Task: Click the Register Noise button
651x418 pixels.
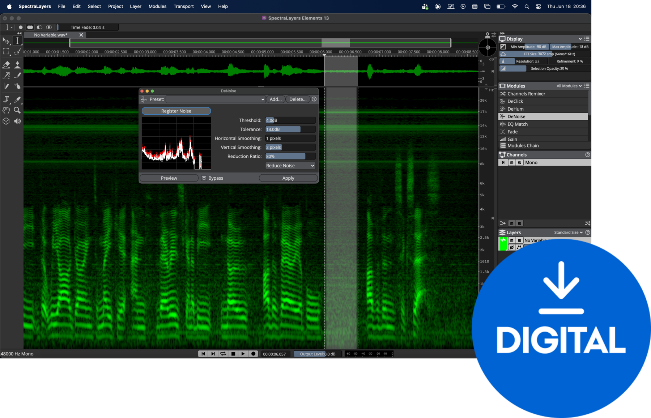Action: pyautogui.click(x=176, y=111)
